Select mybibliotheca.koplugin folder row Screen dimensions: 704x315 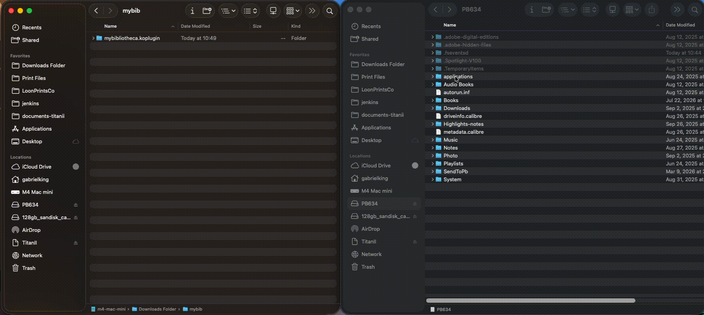pyautogui.click(x=213, y=38)
